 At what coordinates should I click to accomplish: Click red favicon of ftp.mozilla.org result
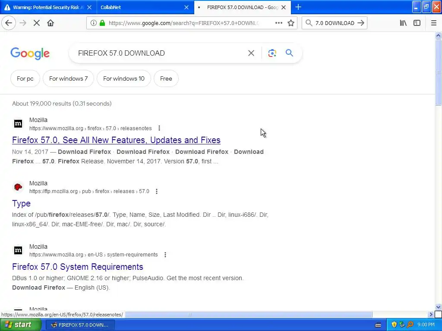pyautogui.click(x=18, y=187)
